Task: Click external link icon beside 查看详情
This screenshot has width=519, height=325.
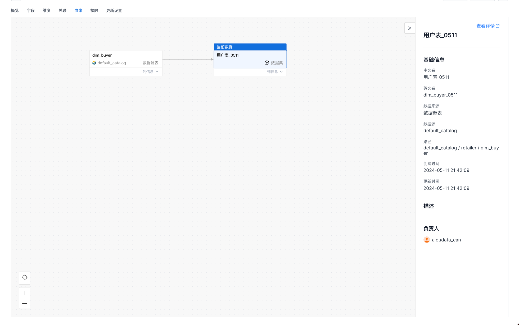Action: coord(498,26)
